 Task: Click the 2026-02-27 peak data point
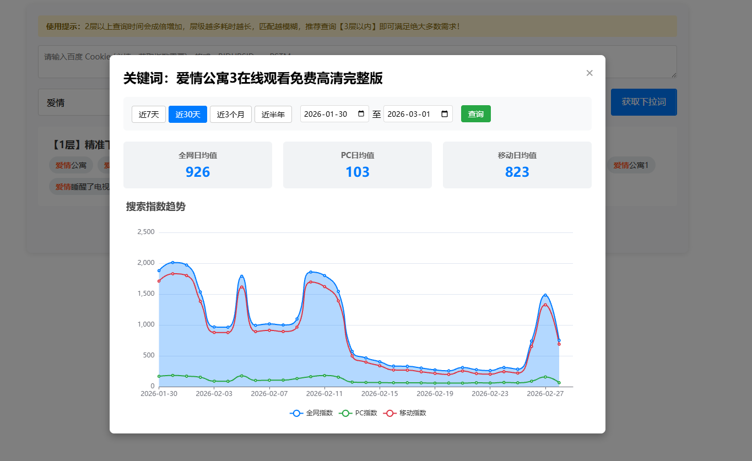point(545,295)
